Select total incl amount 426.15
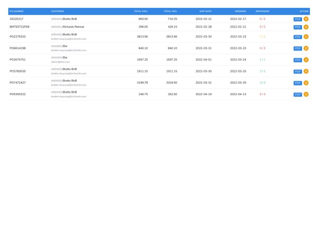This screenshot has height=238, width=318. point(172,27)
